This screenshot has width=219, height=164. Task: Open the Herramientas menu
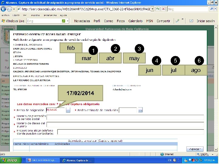(50, 15)
